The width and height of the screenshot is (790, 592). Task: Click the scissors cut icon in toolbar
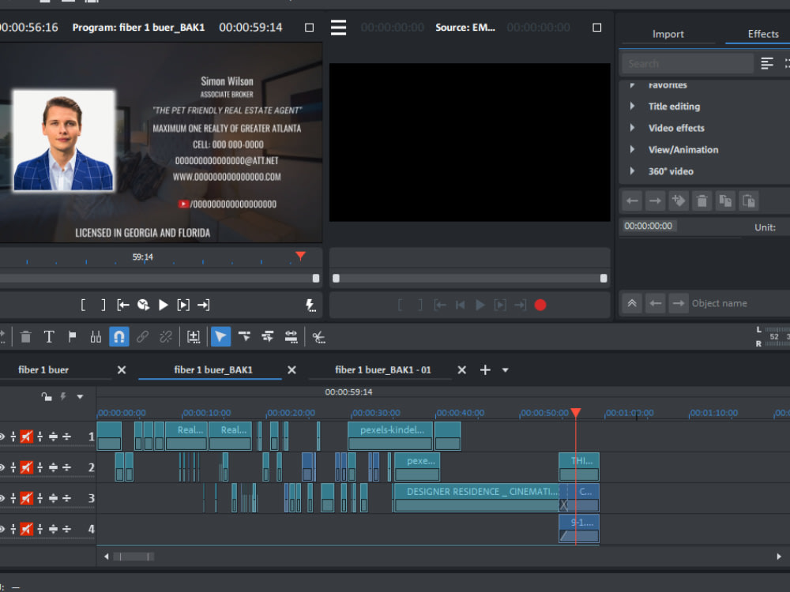click(x=318, y=337)
